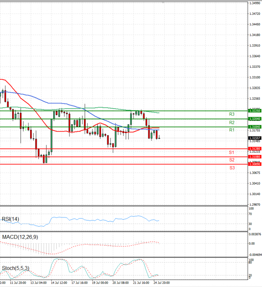This screenshot has height=287, width=262.
Task: Click the 19 Jul 00:00 time label
Action: (x=100, y=283)
